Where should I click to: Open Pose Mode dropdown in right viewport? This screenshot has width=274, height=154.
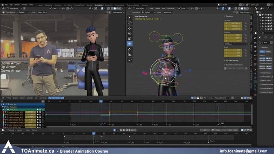click(x=140, y=9)
